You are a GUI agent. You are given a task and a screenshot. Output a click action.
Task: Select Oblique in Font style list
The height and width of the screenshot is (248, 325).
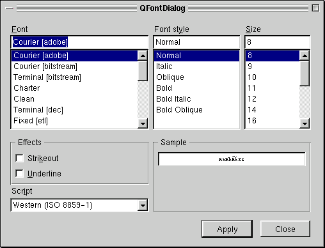pyautogui.click(x=196, y=77)
